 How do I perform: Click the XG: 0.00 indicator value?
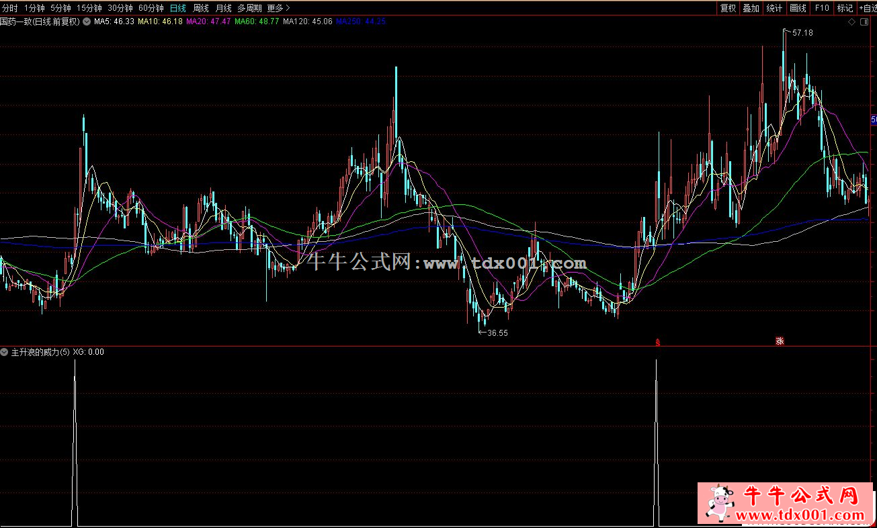point(88,351)
